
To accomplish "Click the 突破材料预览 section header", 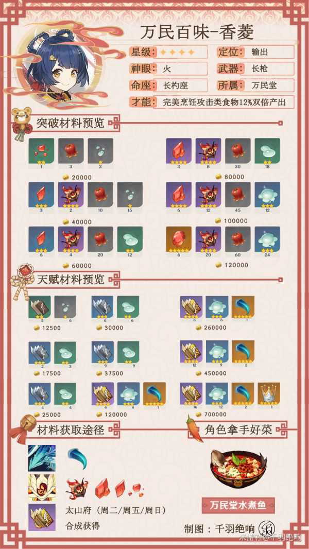I will [x=71, y=123].
